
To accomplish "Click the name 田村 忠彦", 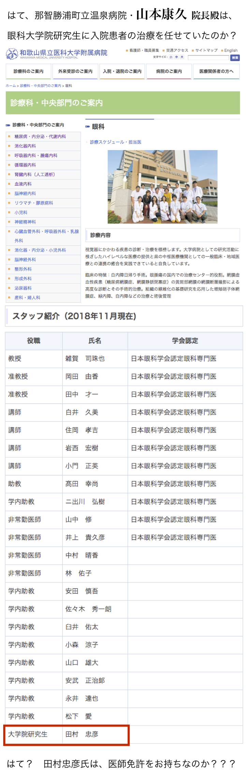I will (82, 734).
